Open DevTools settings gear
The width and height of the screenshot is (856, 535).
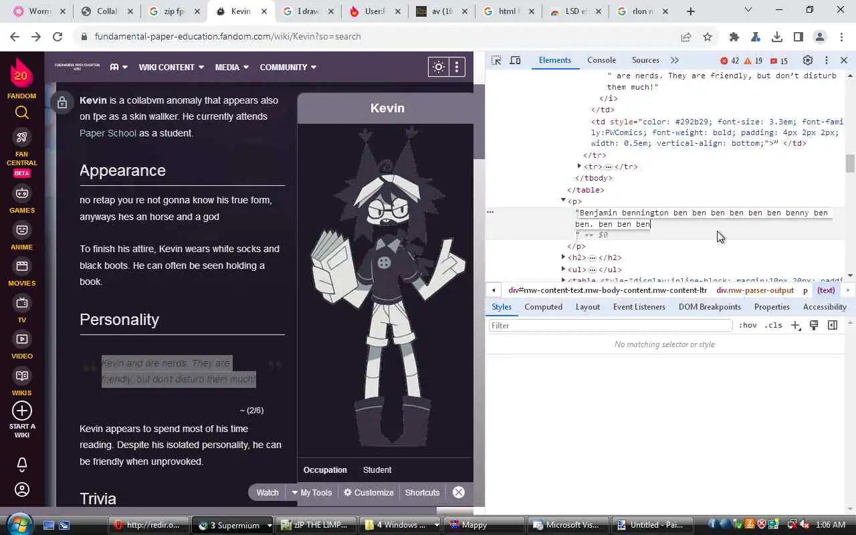[808, 60]
